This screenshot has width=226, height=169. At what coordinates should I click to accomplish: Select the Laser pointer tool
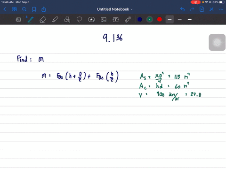coord(128,20)
